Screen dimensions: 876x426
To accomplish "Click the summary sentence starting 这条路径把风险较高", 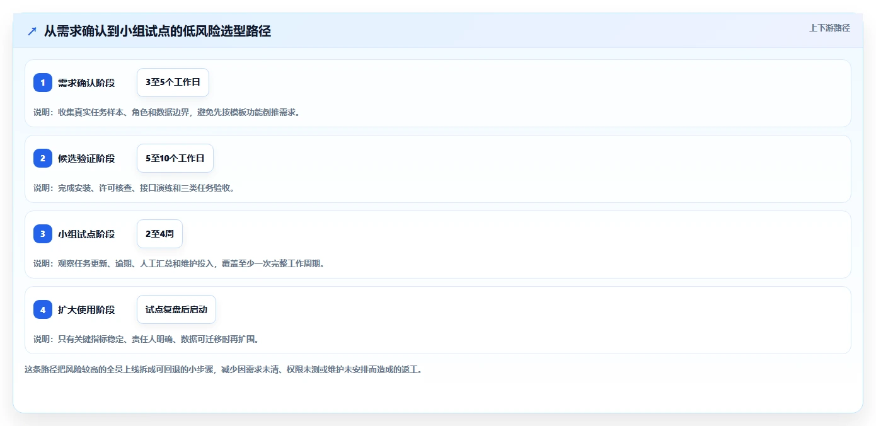I will (x=225, y=369).
